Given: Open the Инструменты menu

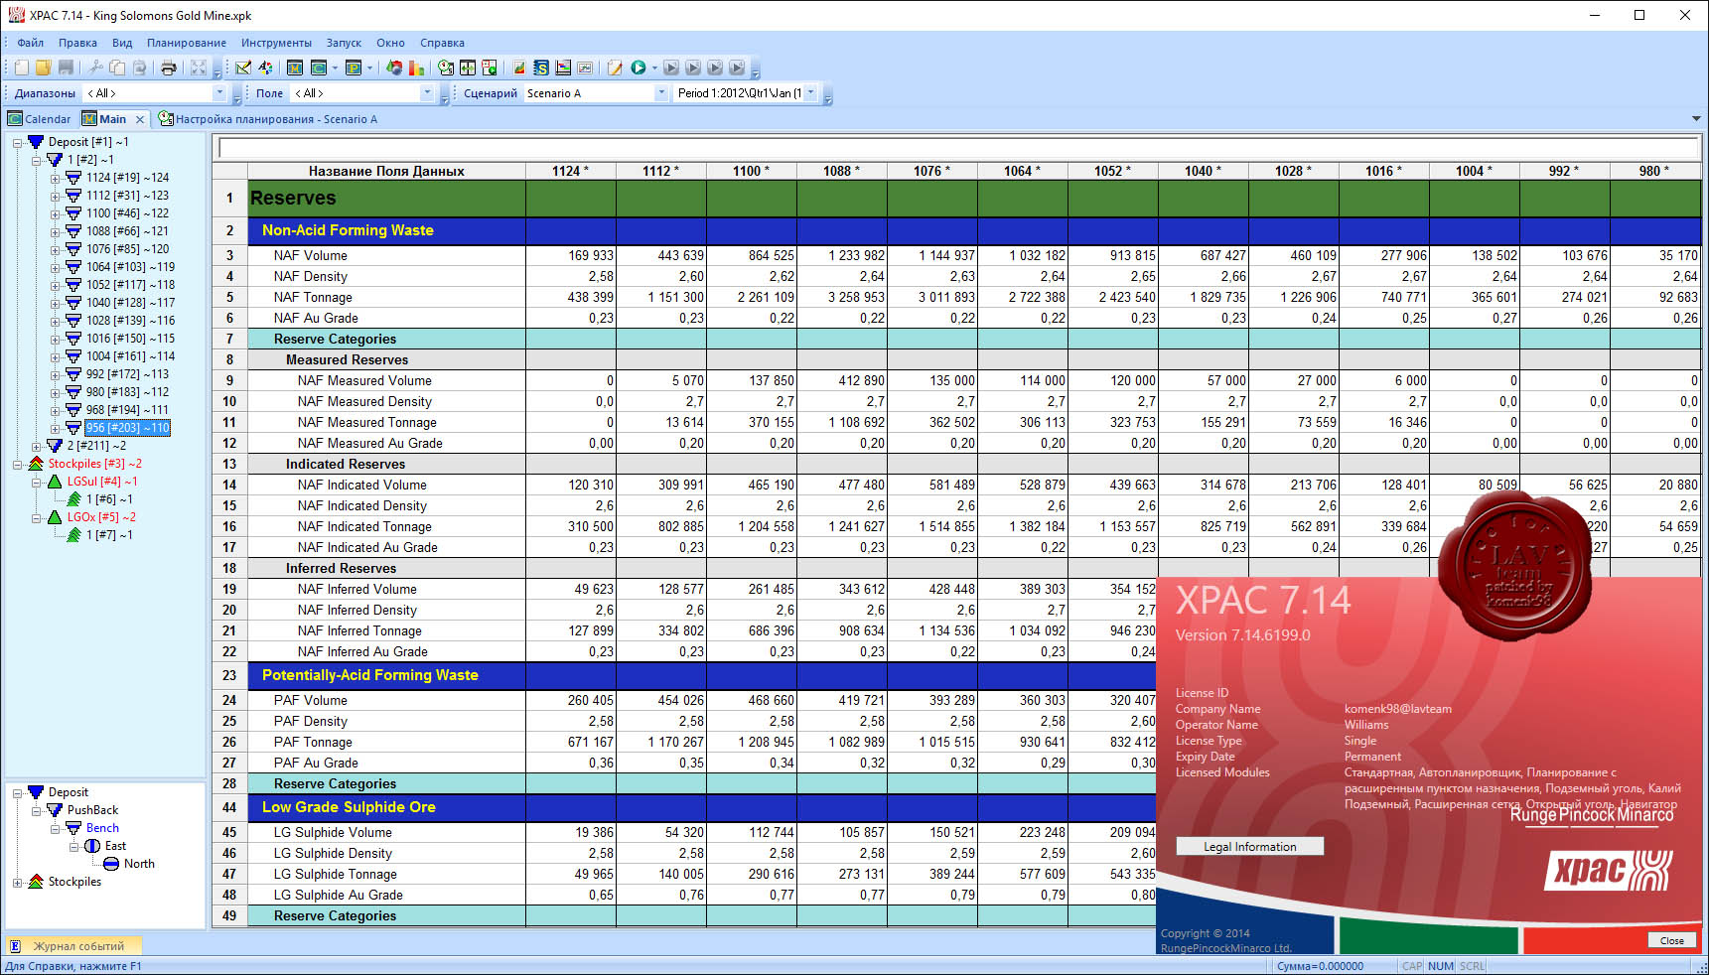Looking at the screenshot, I should (276, 43).
